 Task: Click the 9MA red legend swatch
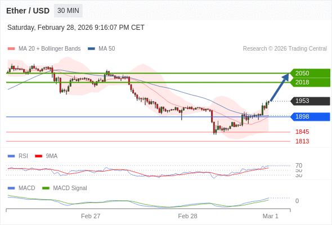pyautogui.click(x=38, y=156)
